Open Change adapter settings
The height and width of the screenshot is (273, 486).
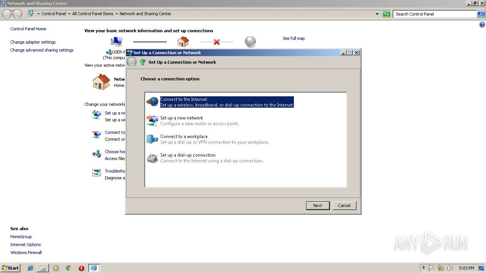point(33,42)
